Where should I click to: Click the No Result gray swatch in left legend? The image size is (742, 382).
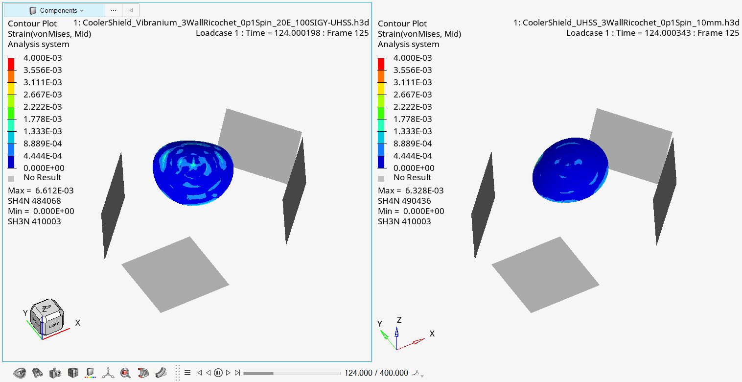point(11,178)
